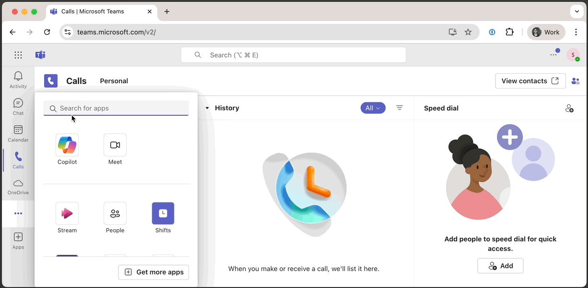The height and width of the screenshot is (288, 588).
Task: Click the more apps ellipsis in sidebar
Action: click(x=18, y=213)
